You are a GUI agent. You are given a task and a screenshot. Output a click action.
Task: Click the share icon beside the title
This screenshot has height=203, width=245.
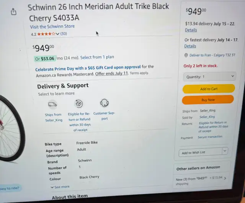coord(14,11)
